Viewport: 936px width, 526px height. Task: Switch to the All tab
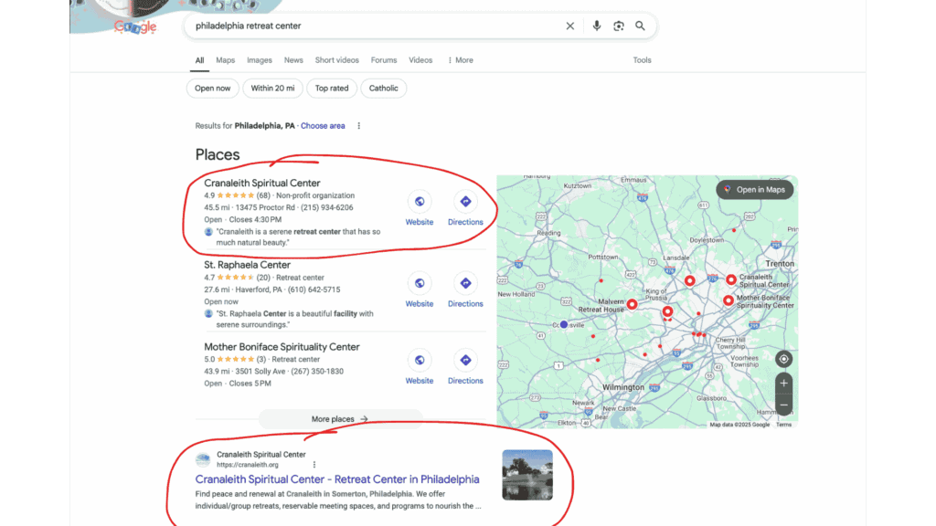click(x=199, y=60)
